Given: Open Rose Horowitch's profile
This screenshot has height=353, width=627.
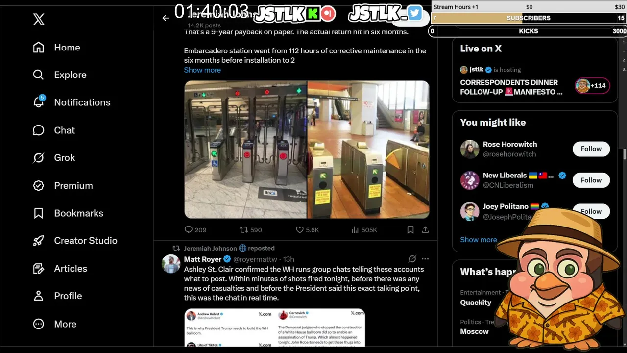Looking at the screenshot, I should coord(510,144).
